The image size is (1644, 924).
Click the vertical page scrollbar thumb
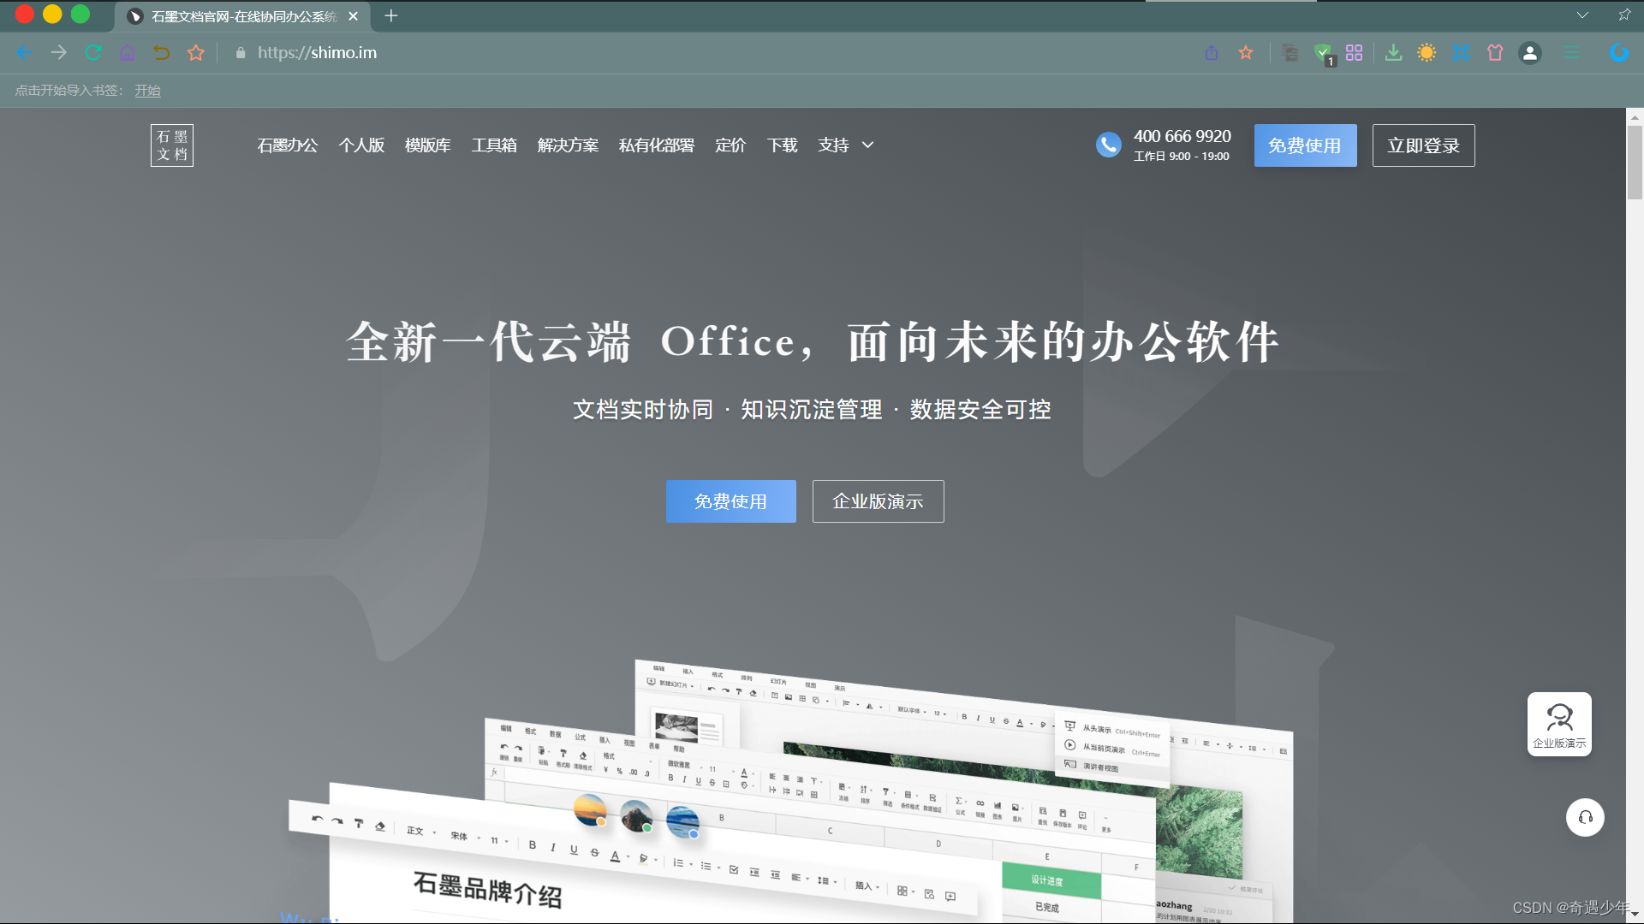click(x=1635, y=163)
